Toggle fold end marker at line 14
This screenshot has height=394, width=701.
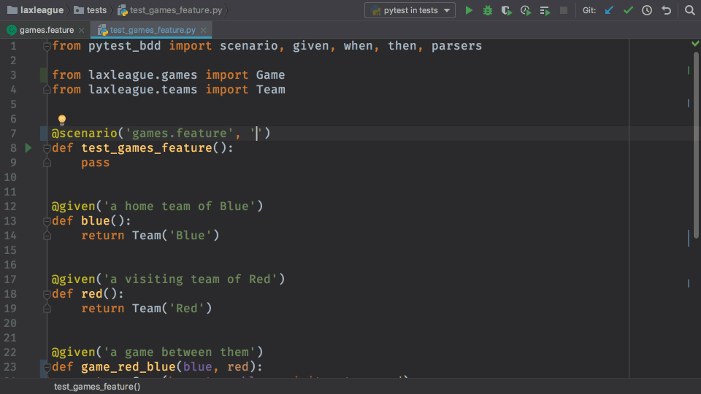coord(47,236)
